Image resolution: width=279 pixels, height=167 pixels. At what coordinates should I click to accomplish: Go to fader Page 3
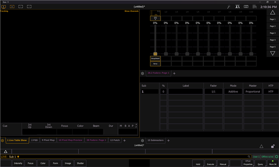(x=272, y=33)
